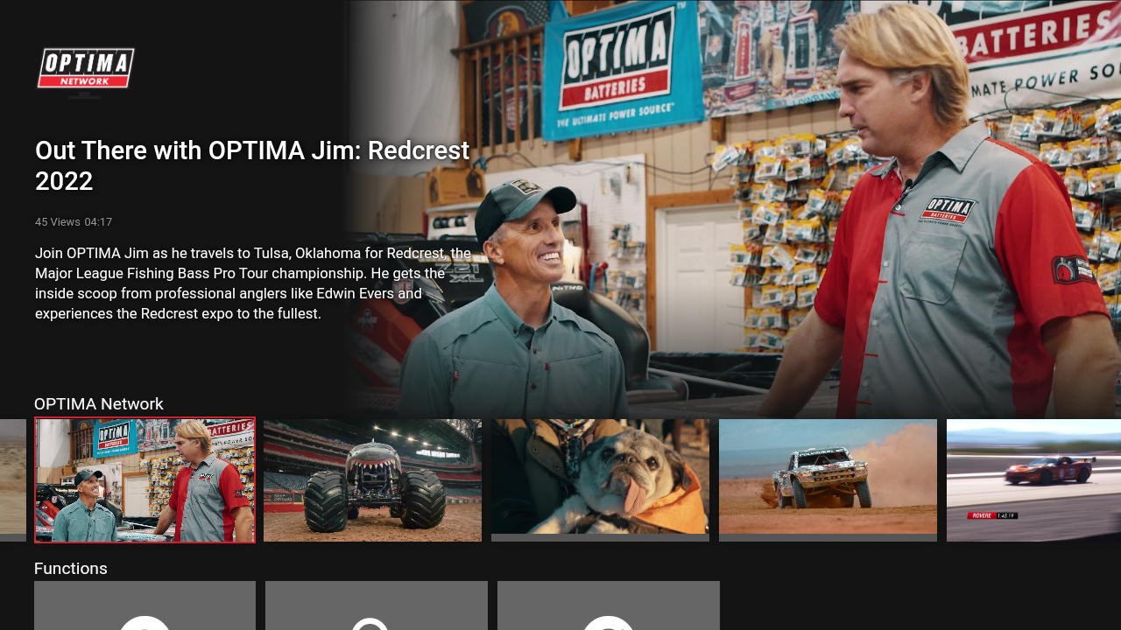Viewport: 1121px width, 630px height.
Task: Open the first tile under Functions
Action: (x=145, y=605)
